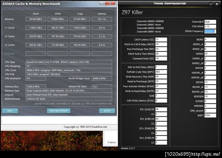Click the tCPDEN value field
Image resolution: width=222 pixels, height=158 pixels.
tap(210, 101)
